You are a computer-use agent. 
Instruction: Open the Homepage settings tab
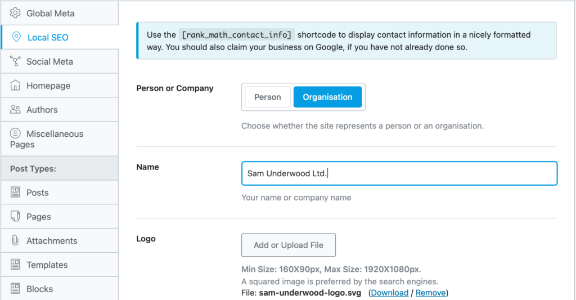[60, 86]
